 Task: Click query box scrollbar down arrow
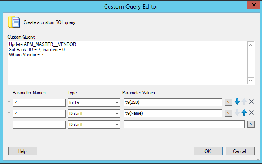[x=251, y=81]
